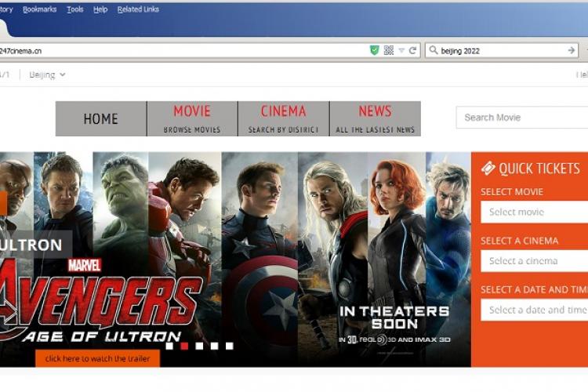
Task: Open the Tools menu
Action: click(x=75, y=9)
